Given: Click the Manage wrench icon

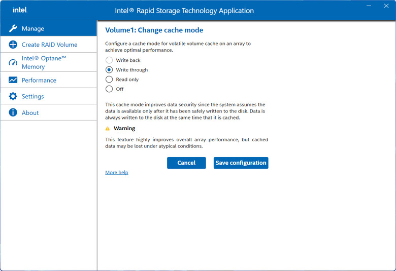Looking at the screenshot, I should (x=13, y=28).
